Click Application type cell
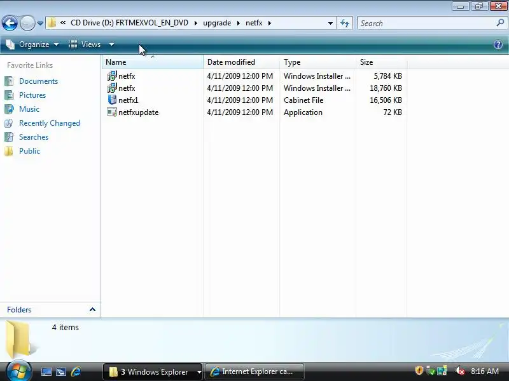 [x=303, y=112]
